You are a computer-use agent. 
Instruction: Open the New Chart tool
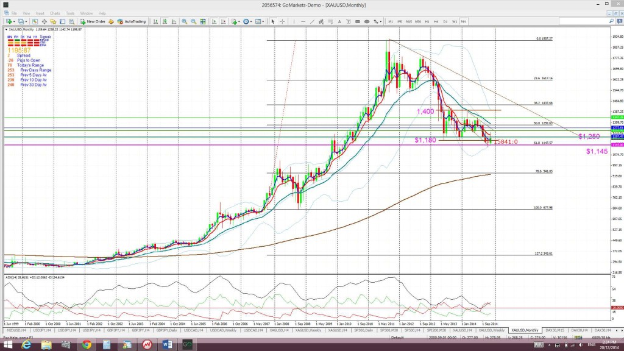coord(8,21)
